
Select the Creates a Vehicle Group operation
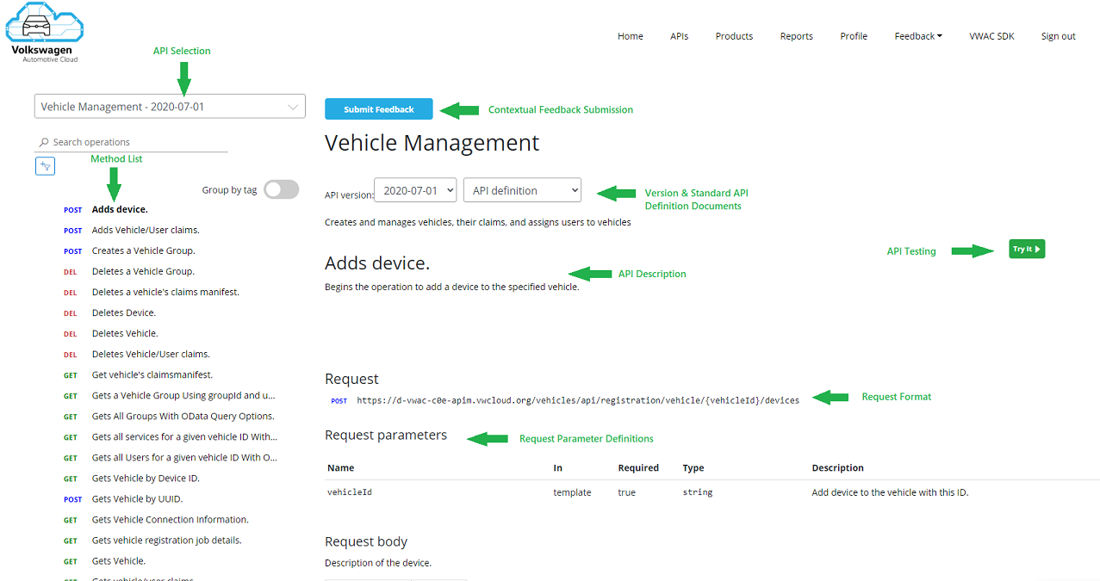pos(146,250)
